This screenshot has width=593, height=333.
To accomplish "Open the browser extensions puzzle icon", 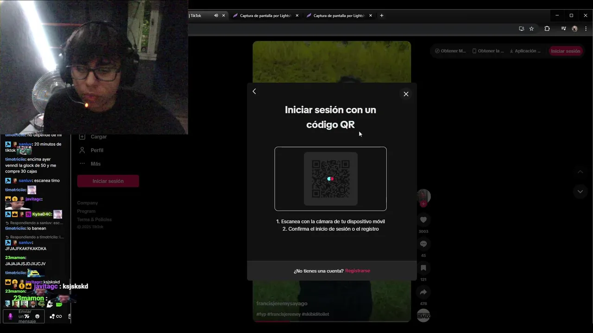I will click(547, 29).
